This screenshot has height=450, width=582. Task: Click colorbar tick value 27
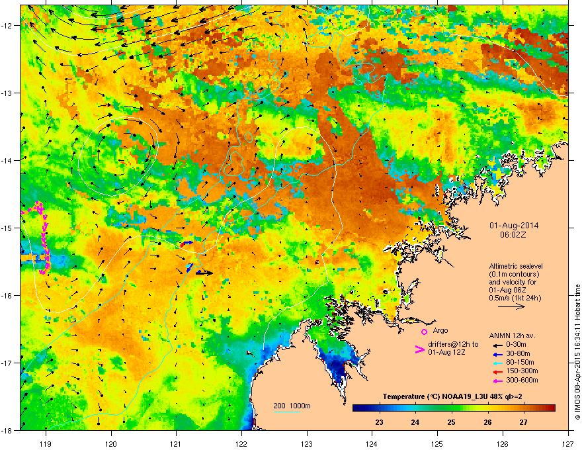click(x=523, y=422)
